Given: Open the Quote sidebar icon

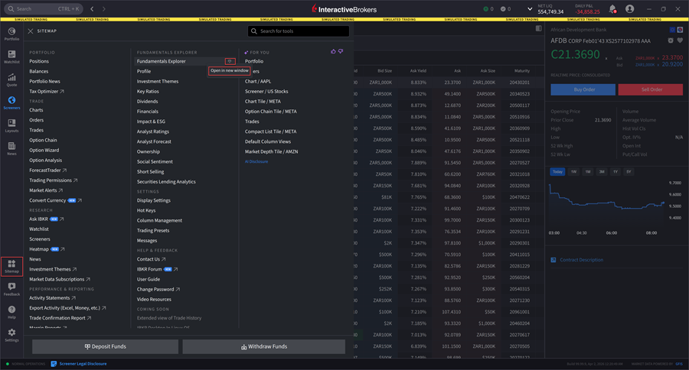Looking at the screenshot, I should point(11,80).
